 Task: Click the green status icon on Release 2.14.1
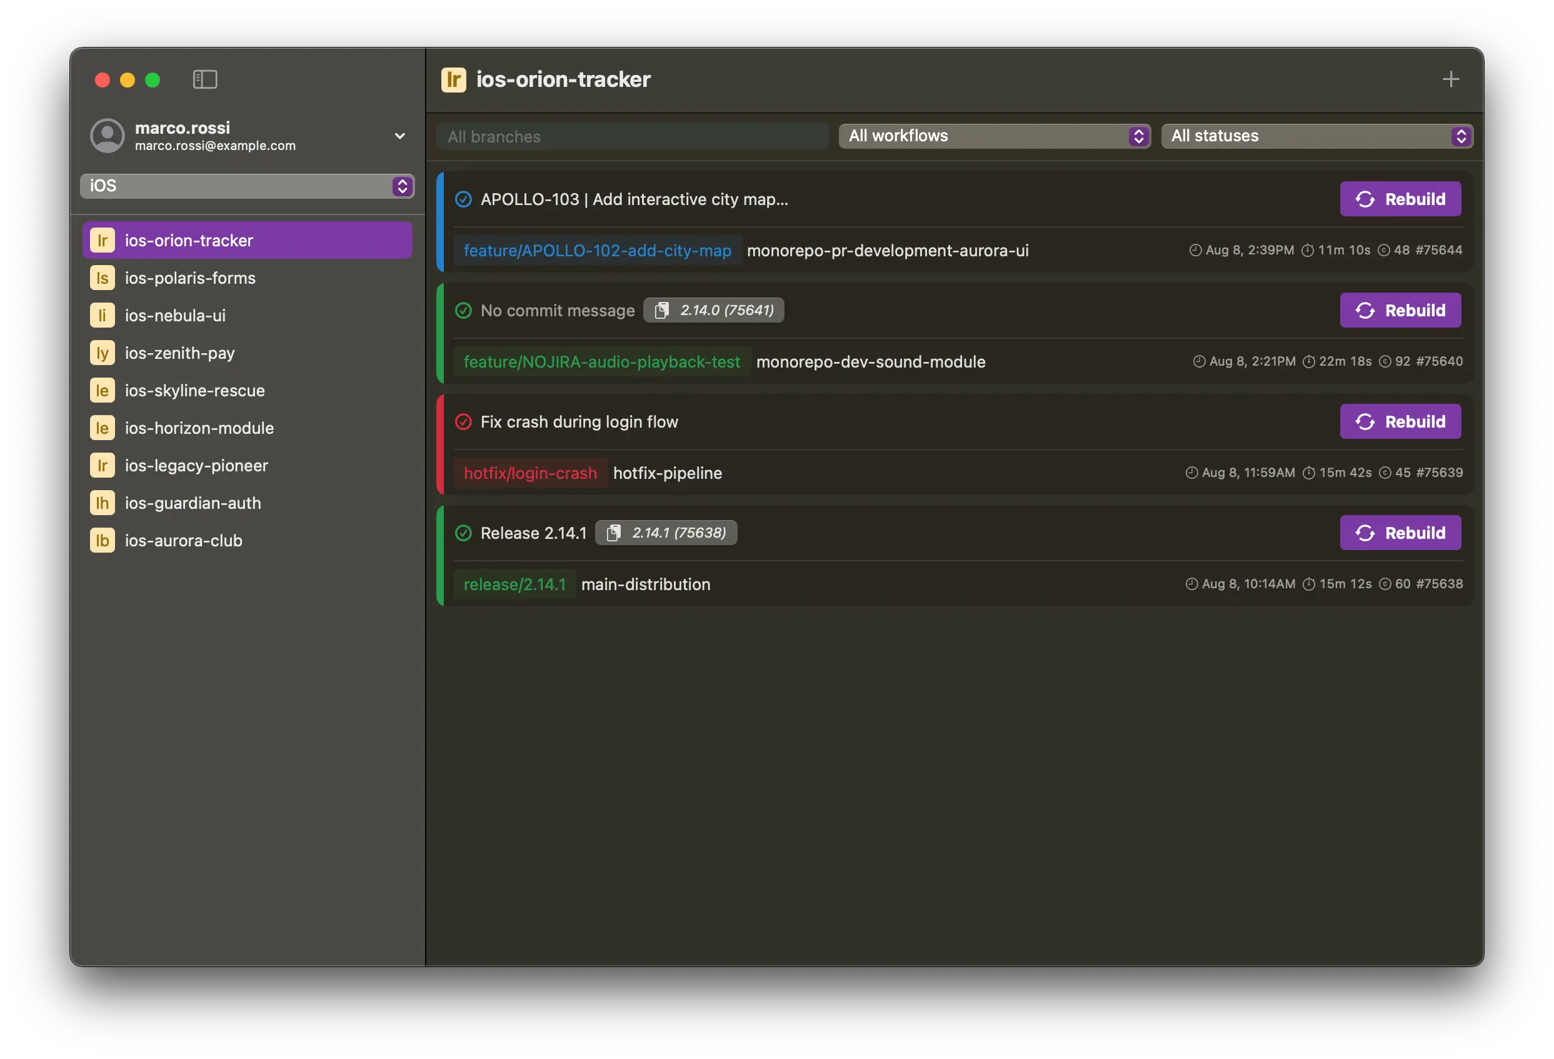point(463,533)
